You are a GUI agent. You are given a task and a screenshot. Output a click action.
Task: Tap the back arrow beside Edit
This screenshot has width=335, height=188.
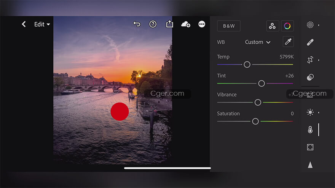pos(24,24)
